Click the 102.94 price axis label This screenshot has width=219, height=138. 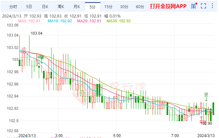(x=13, y=96)
